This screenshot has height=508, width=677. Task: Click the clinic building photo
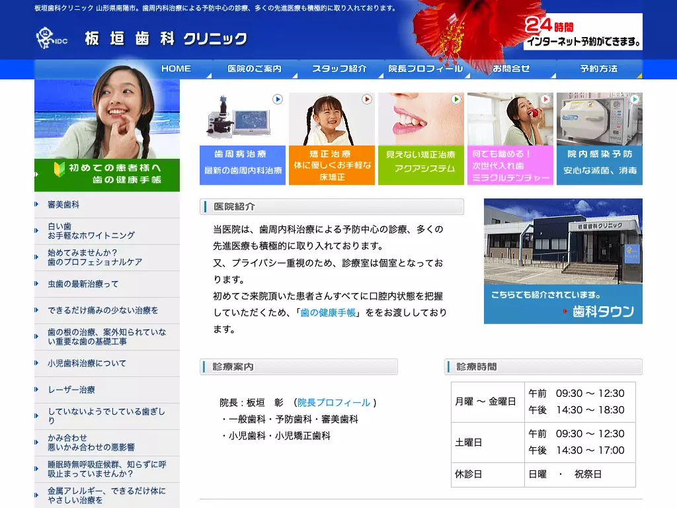point(563,241)
